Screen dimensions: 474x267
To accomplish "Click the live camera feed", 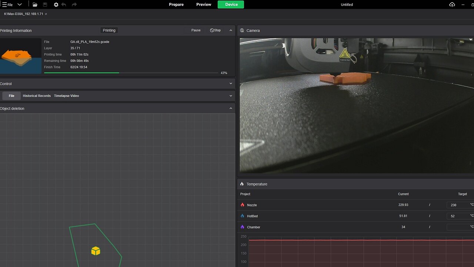I will 357,105.
